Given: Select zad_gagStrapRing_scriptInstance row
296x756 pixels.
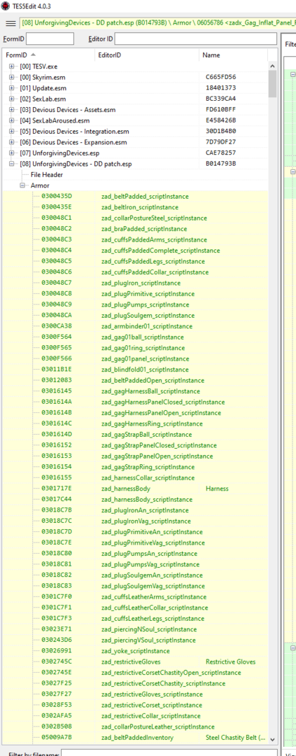Looking at the screenshot, I should [x=135, y=467].
